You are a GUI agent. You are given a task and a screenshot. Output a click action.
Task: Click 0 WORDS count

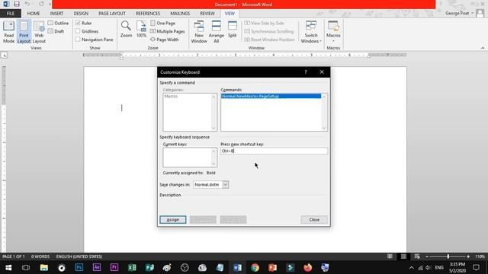tap(40, 256)
